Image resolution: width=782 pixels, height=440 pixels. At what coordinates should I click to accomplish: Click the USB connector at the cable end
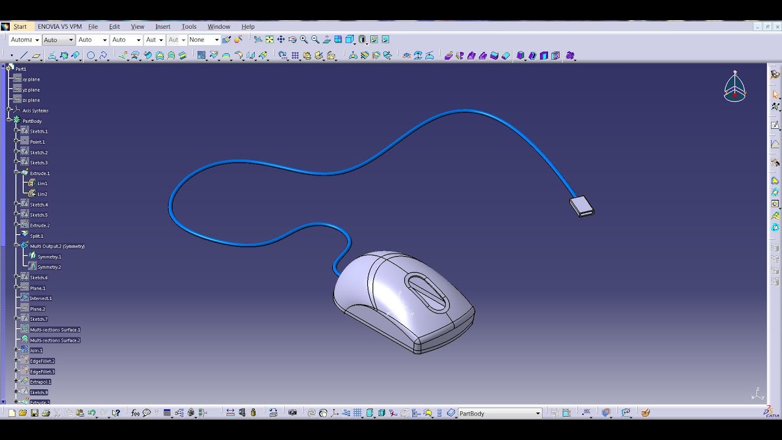point(582,206)
